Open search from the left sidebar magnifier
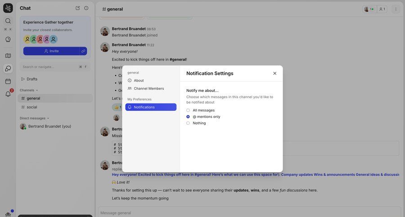Image resolution: width=405 pixels, height=217 pixels. click(x=8, y=21)
